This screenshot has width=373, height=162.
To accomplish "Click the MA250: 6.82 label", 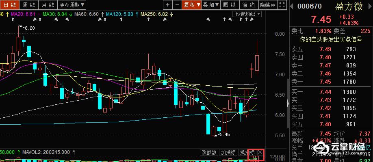I will tap(154, 14).
